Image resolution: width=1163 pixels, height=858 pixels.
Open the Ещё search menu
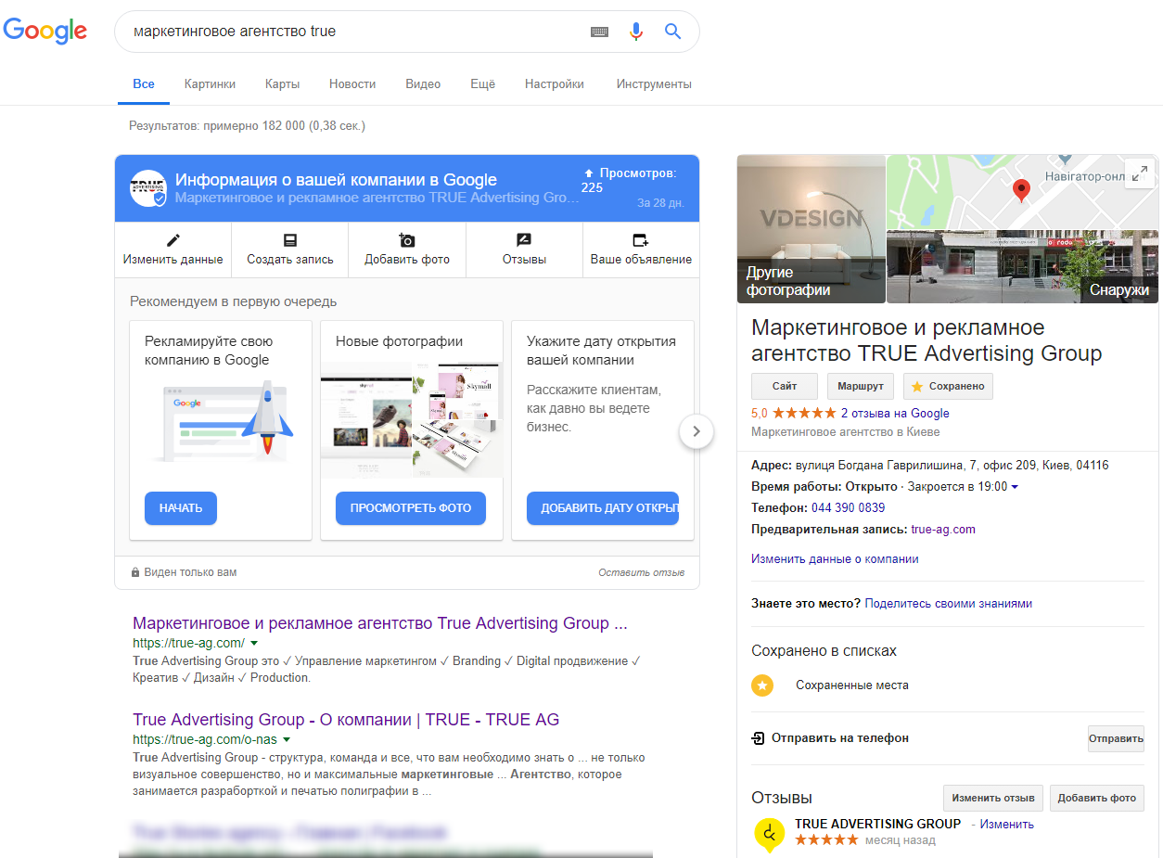point(482,84)
